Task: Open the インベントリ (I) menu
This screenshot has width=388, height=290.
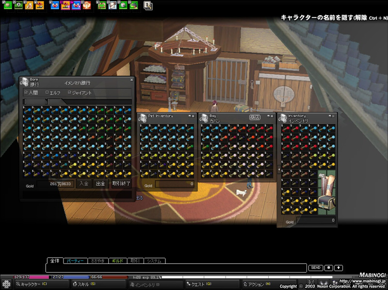Action: click(x=156, y=285)
